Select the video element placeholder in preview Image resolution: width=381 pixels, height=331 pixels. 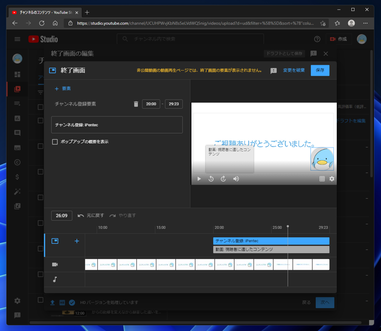click(230, 159)
